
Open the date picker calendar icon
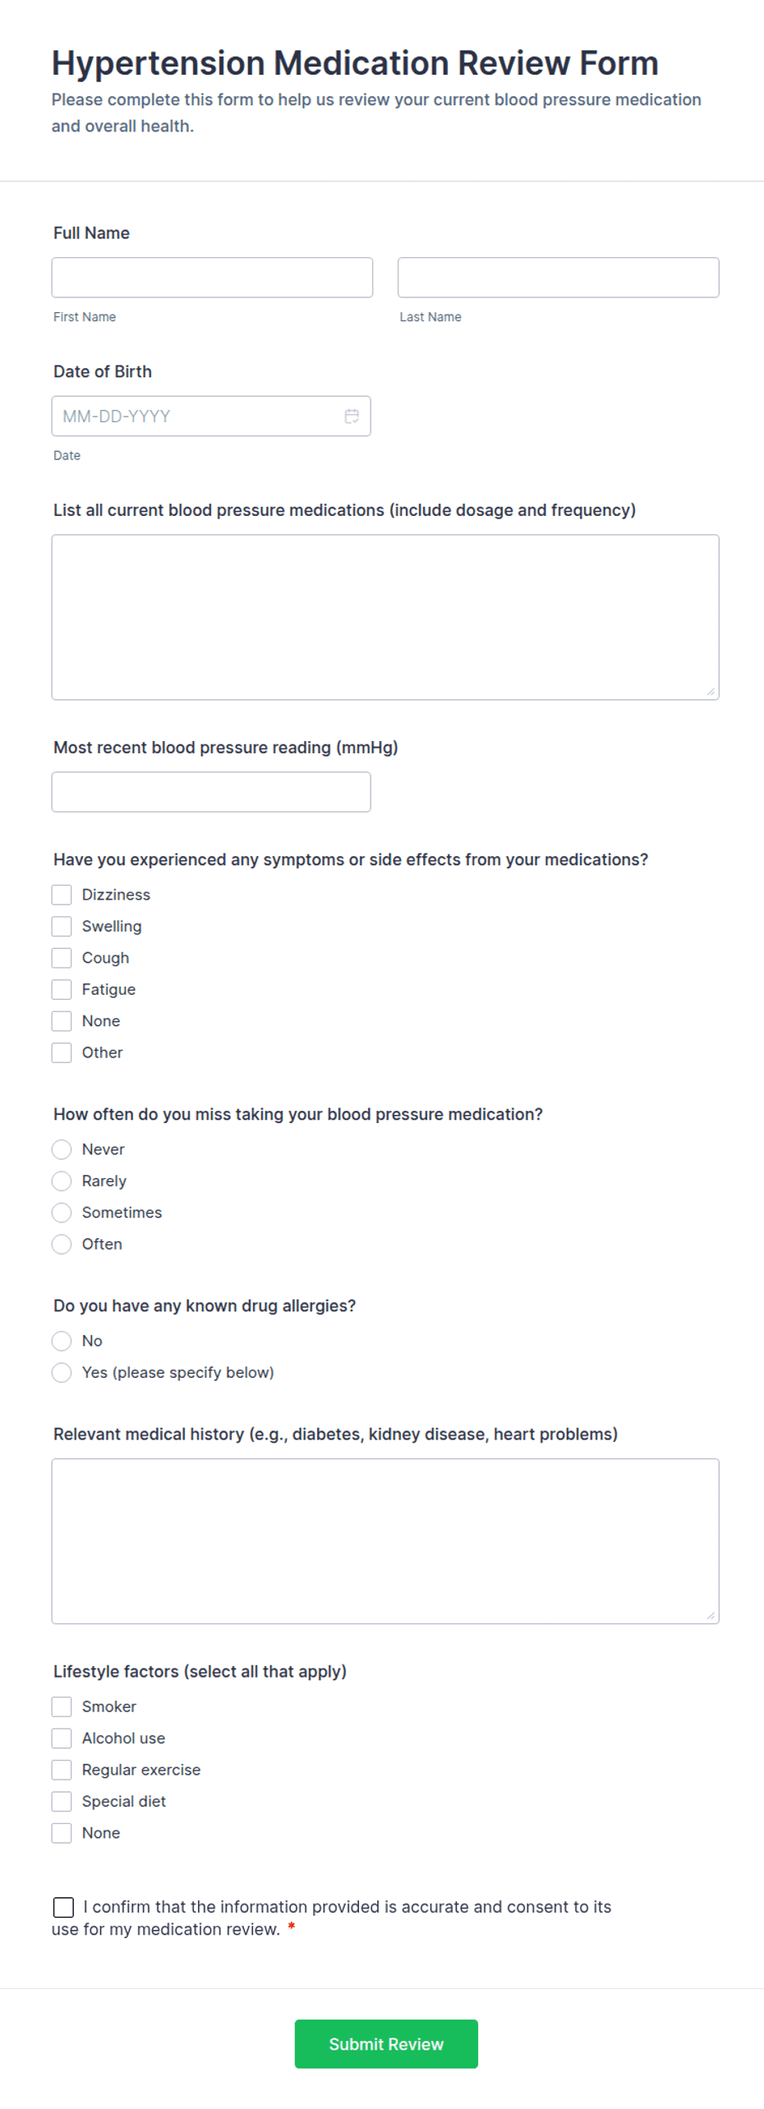(352, 416)
